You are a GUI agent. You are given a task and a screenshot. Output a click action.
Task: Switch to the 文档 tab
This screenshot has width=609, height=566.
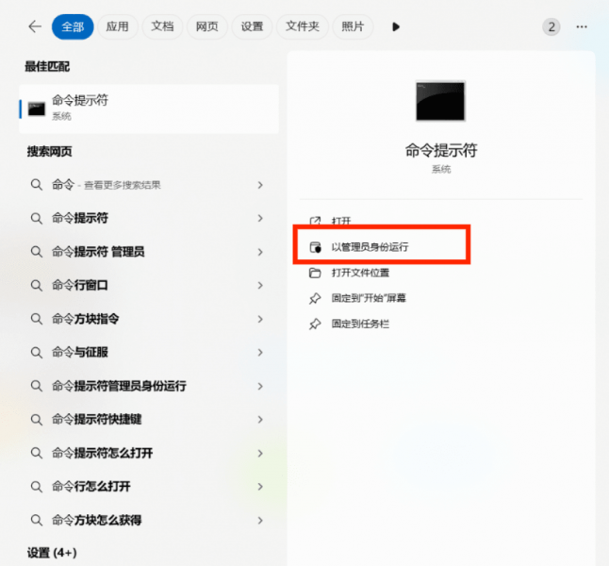(x=162, y=26)
